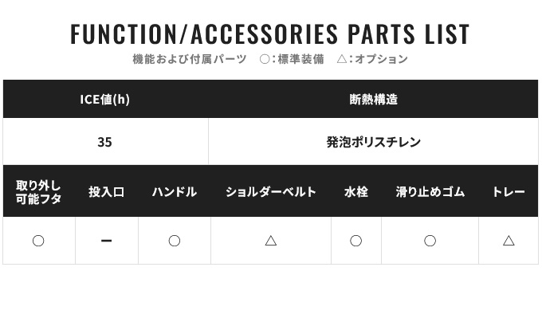Image resolution: width=542 pixels, height=330 pixels.
Task: Click the ハンドル column header
Action: point(175,191)
